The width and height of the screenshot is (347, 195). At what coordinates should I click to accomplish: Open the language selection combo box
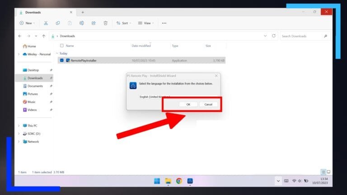click(x=178, y=97)
